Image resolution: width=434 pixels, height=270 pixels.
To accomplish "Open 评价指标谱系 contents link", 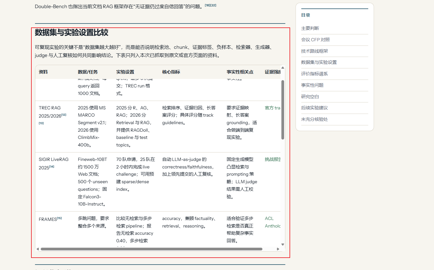I will [x=314, y=74].
